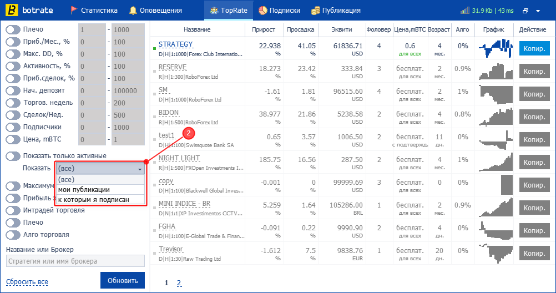Image resolution: width=556 pixels, height=293 pixels.
Task: Enable the Макс. DD, % filter
Action: [x=13, y=54]
